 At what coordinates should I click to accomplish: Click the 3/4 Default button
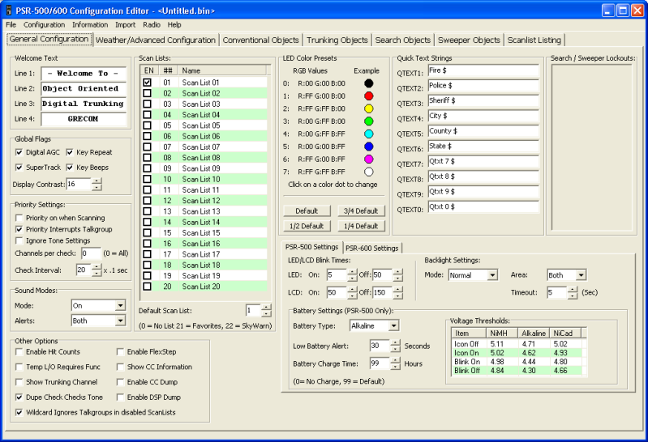(x=360, y=210)
